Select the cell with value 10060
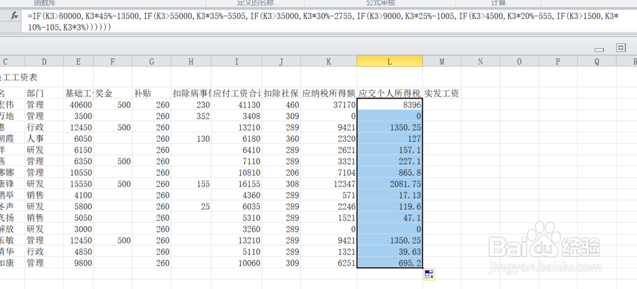 (x=236, y=263)
